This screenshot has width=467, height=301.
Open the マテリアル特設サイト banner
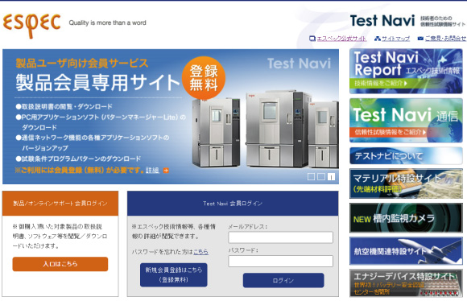click(406, 183)
